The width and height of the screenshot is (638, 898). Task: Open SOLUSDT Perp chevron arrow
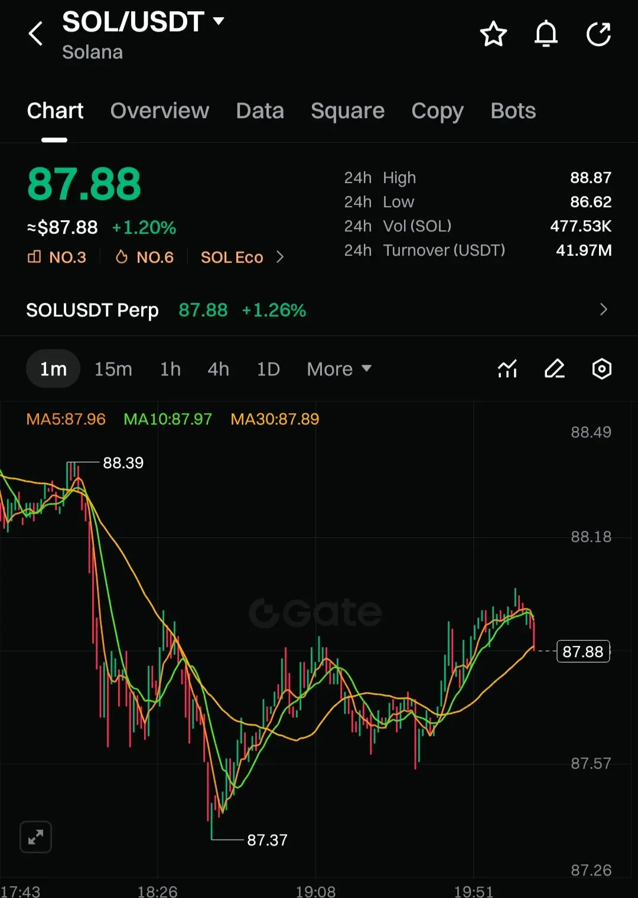point(603,309)
